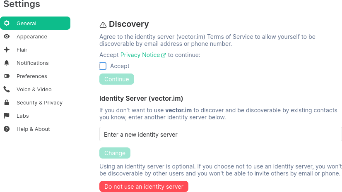Click the General gear icon
Viewport: 342px width, 192px height.
pos(7,23)
